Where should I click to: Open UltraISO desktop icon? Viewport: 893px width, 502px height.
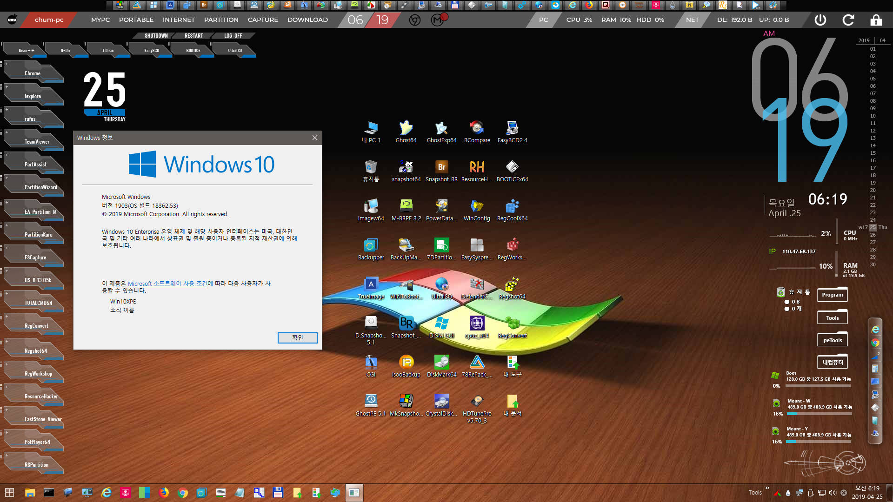[x=441, y=288]
